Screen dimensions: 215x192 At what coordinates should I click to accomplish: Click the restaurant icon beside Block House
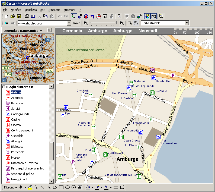tap(105, 155)
